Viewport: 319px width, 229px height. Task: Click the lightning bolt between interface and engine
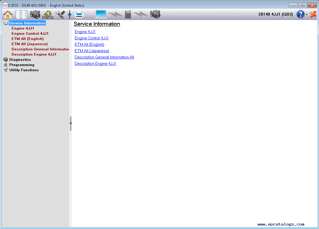click(141, 14)
